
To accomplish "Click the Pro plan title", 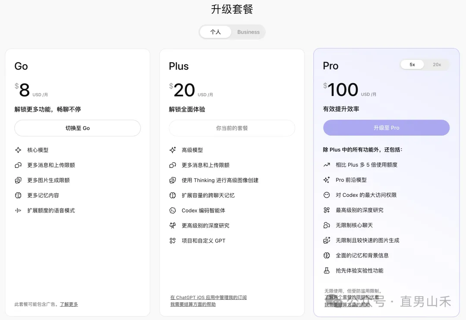I will click(x=331, y=66).
